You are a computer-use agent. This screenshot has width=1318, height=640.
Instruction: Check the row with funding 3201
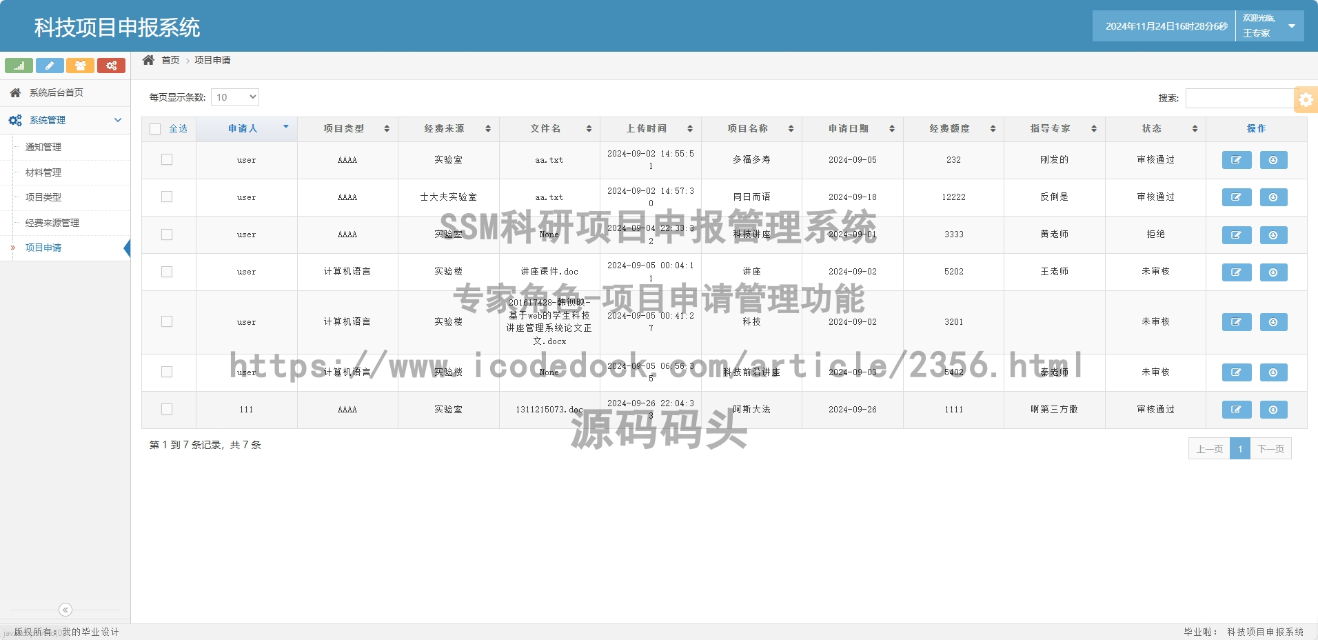167,321
